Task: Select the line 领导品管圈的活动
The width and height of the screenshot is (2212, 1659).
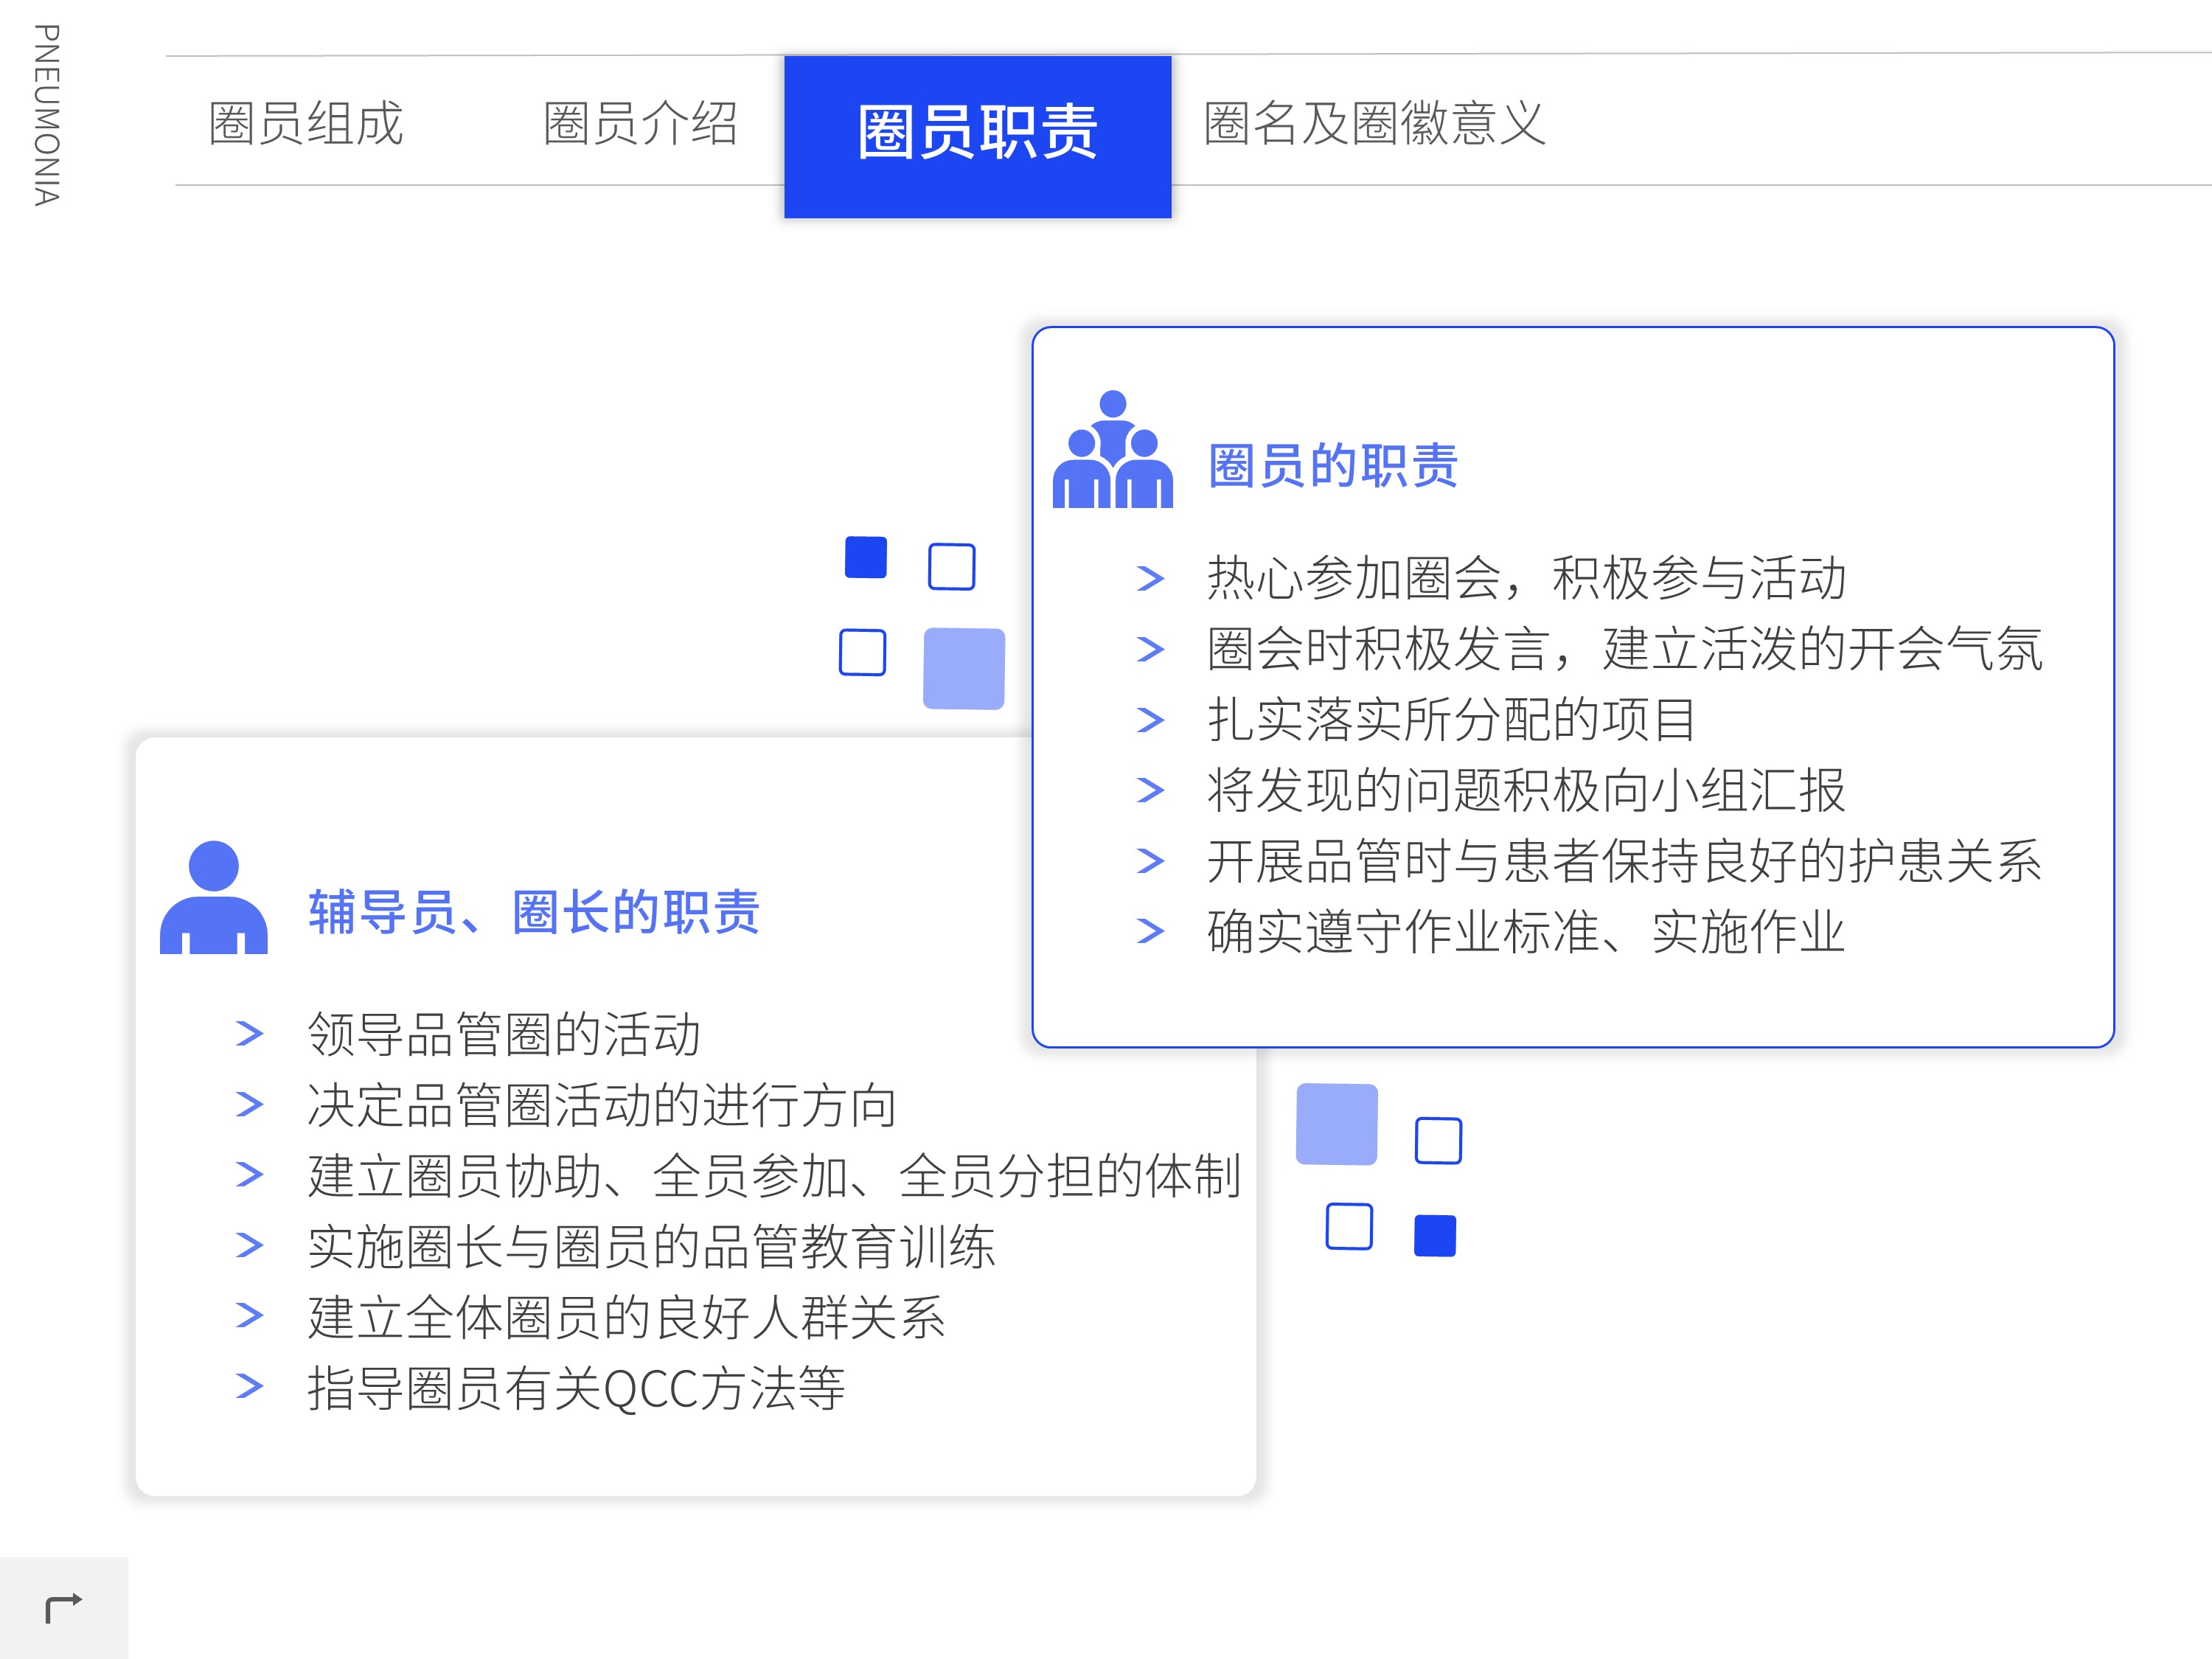Action: tap(504, 1034)
